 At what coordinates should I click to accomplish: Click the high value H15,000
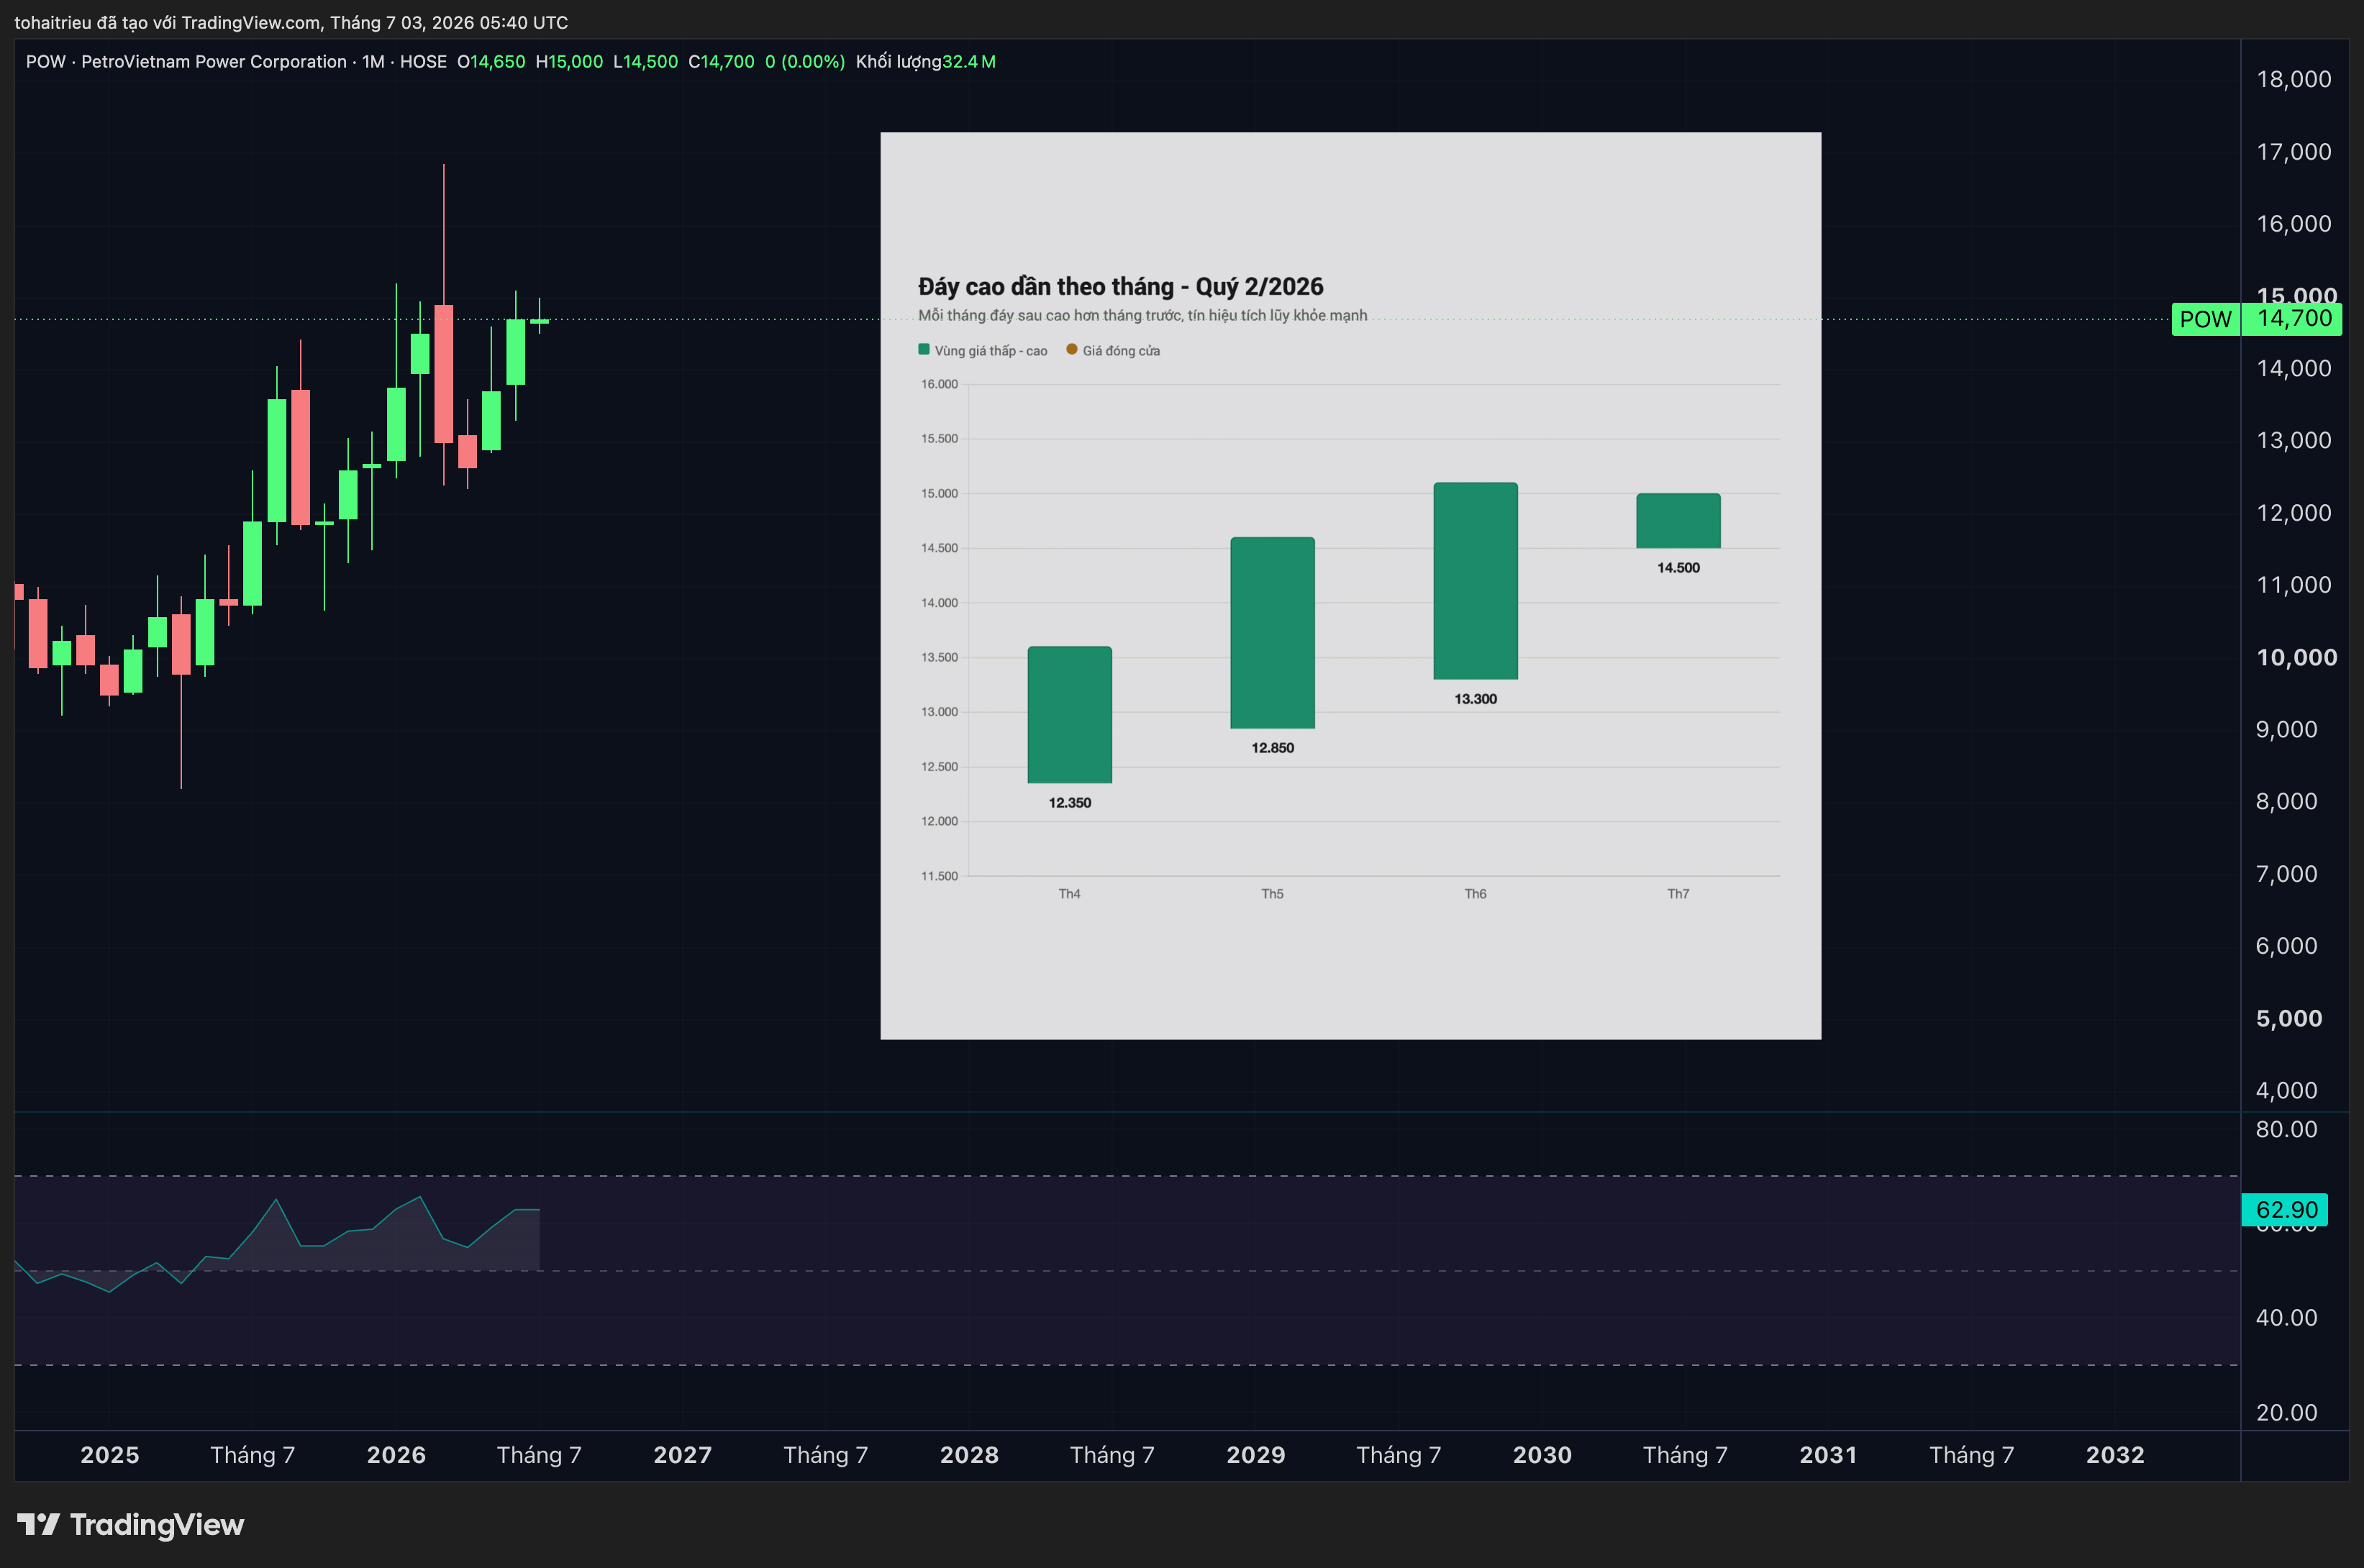pos(569,61)
